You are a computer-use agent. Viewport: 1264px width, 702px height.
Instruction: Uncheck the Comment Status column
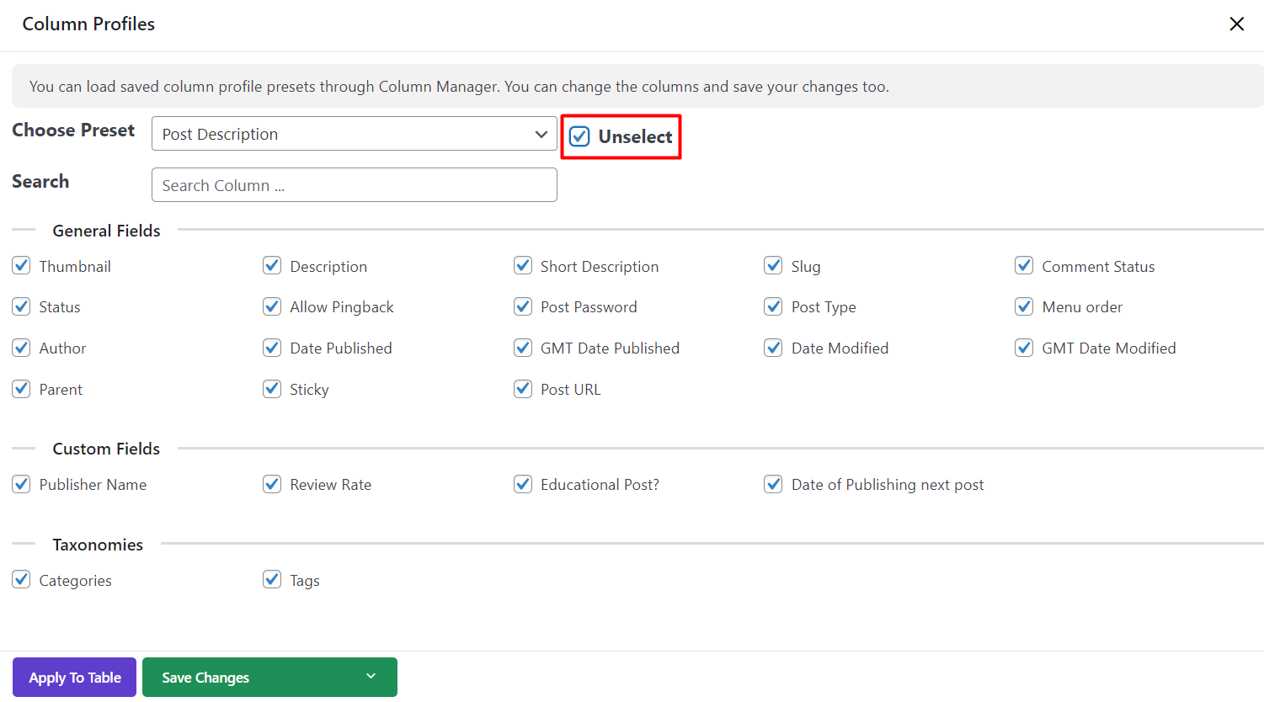point(1024,266)
